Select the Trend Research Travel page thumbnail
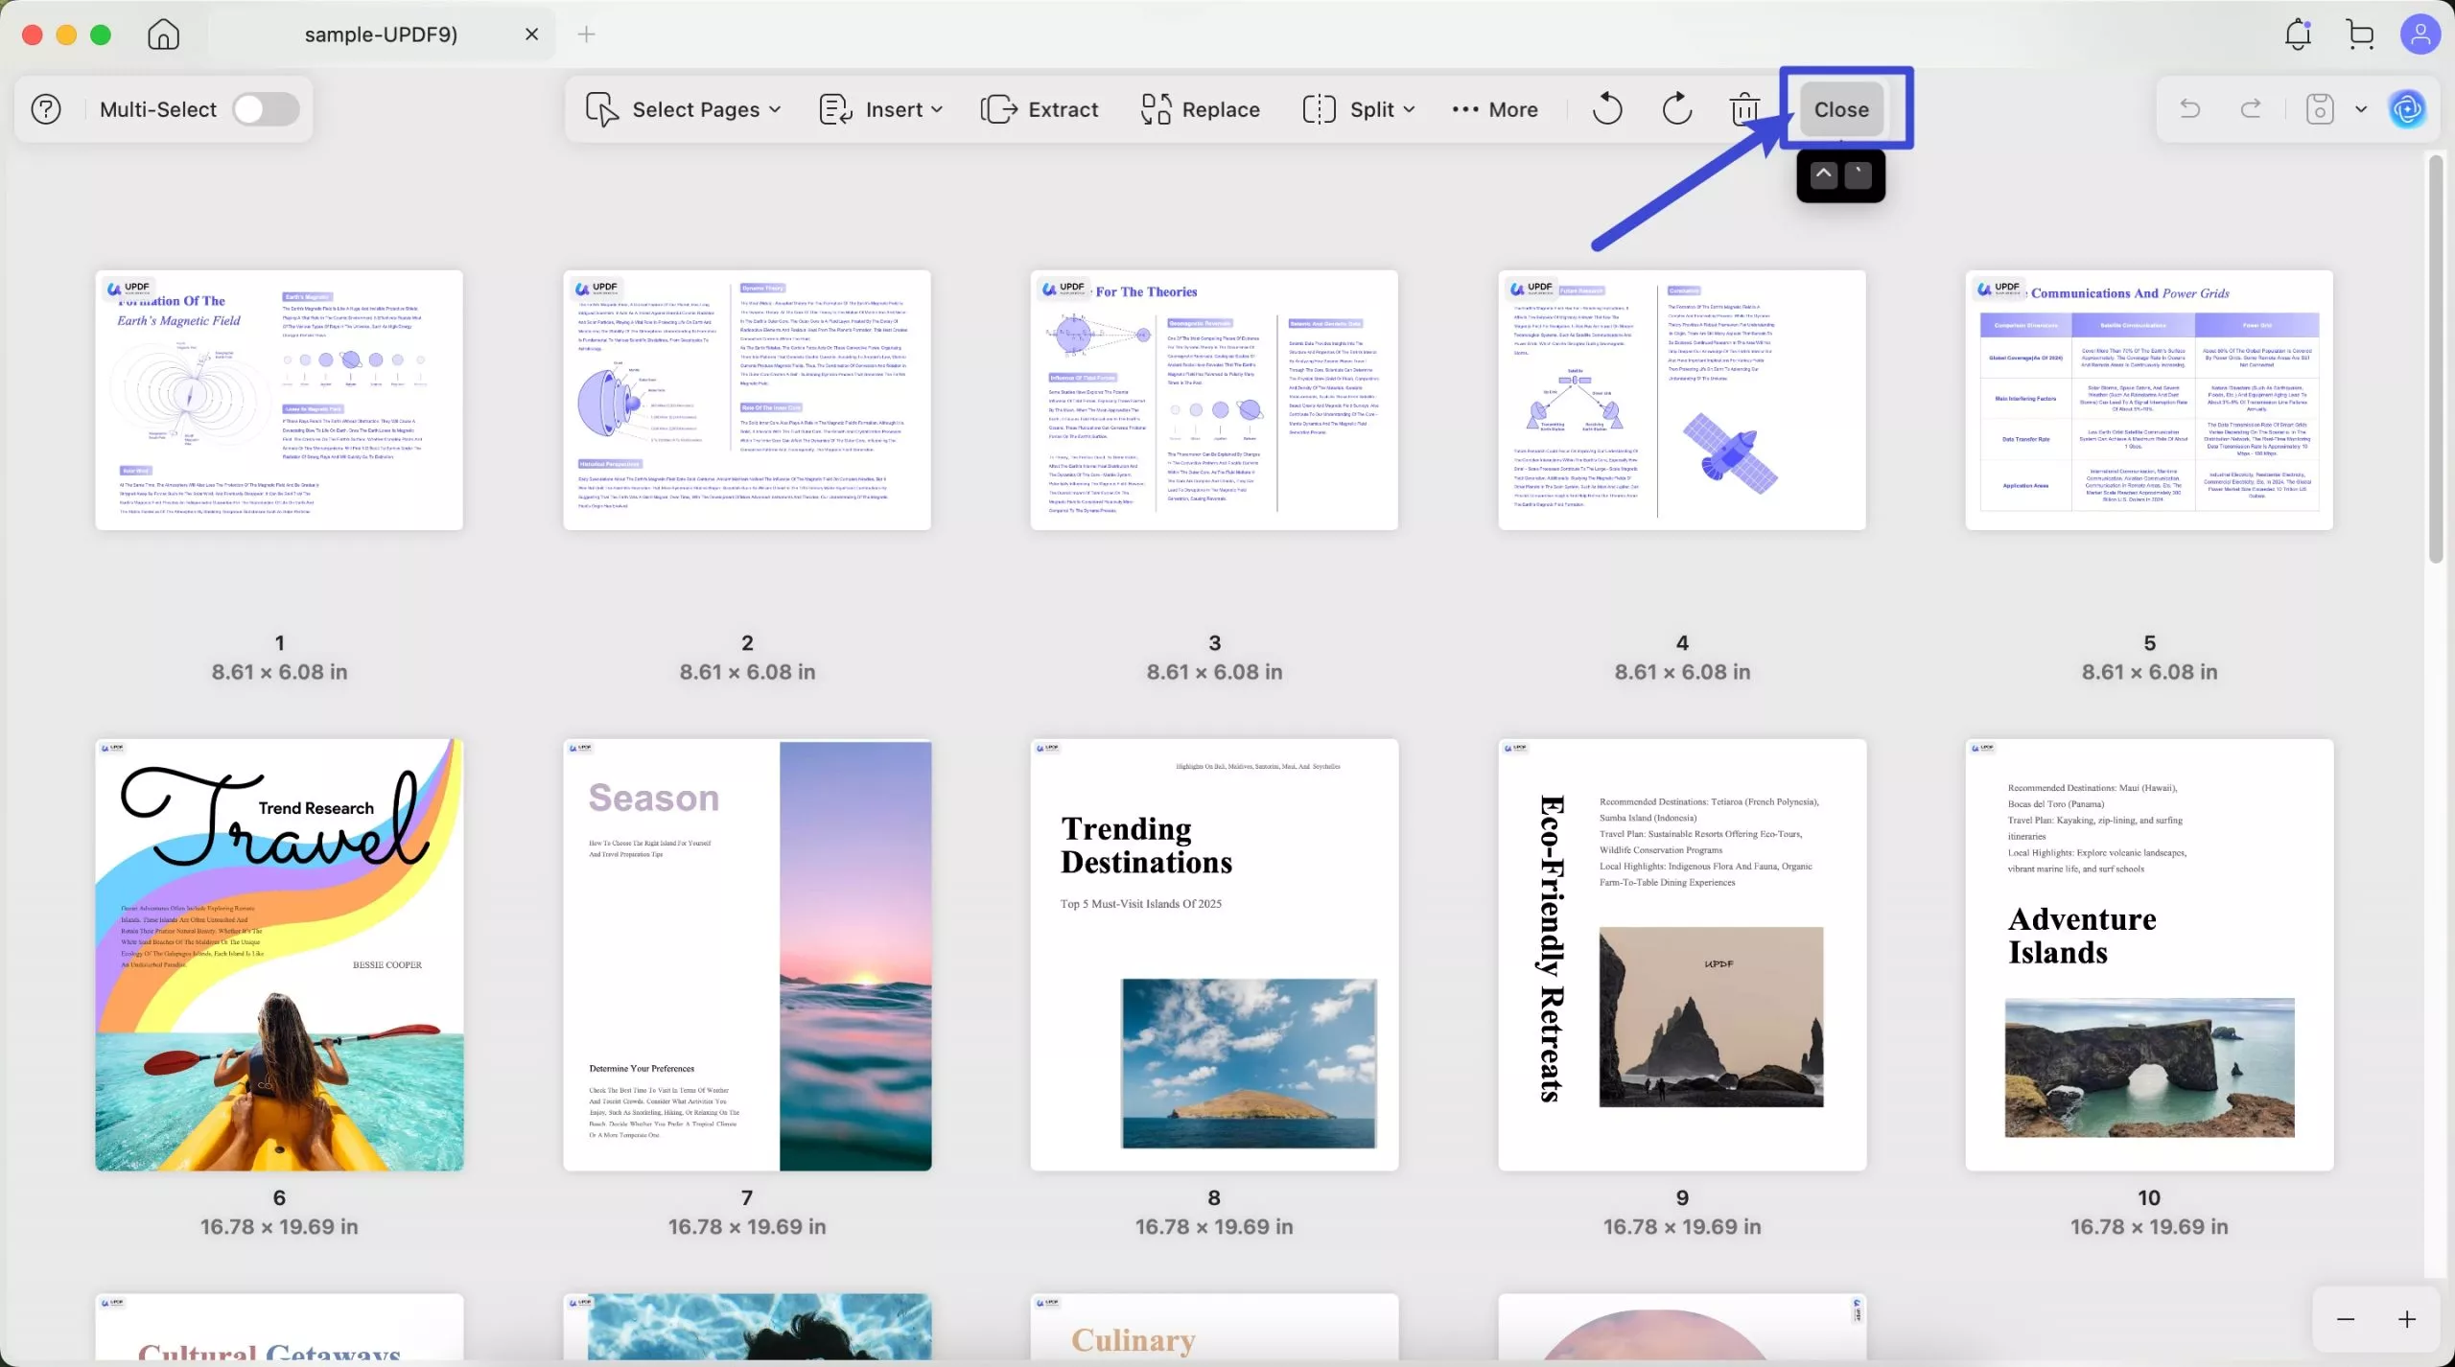2455x1367 pixels. point(279,954)
